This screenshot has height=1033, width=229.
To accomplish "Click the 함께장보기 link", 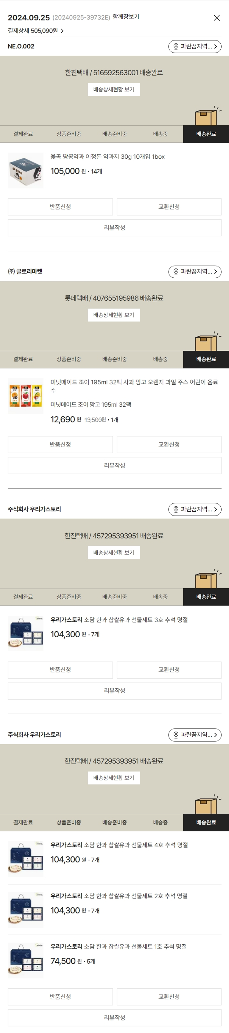I will point(126,17).
